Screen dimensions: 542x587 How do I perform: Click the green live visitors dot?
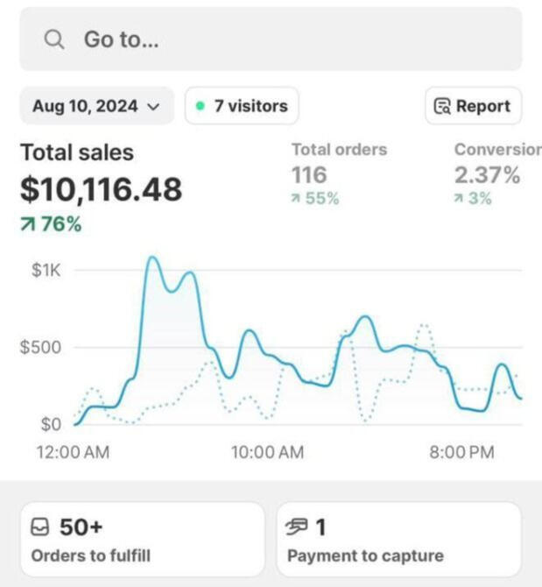[201, 106]
